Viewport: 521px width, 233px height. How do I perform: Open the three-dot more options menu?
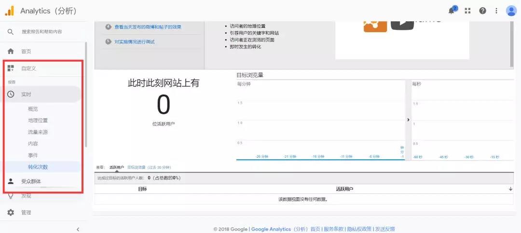tap(496, 11)
